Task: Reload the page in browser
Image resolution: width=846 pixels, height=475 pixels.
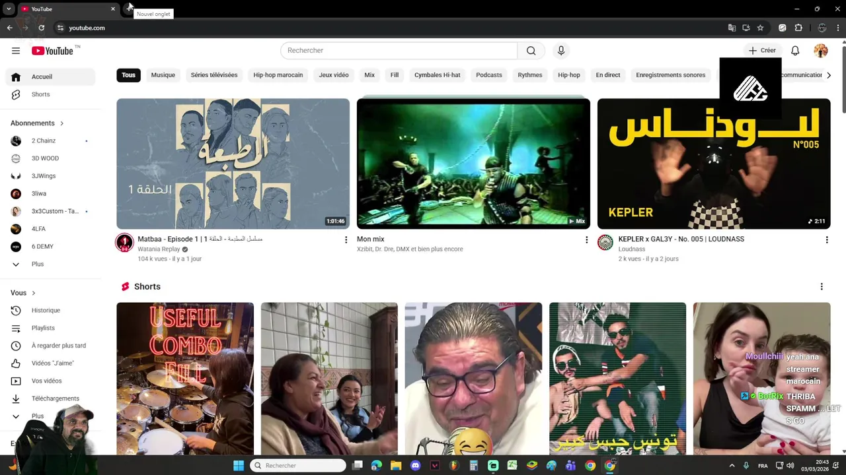Action: [41, 28]
